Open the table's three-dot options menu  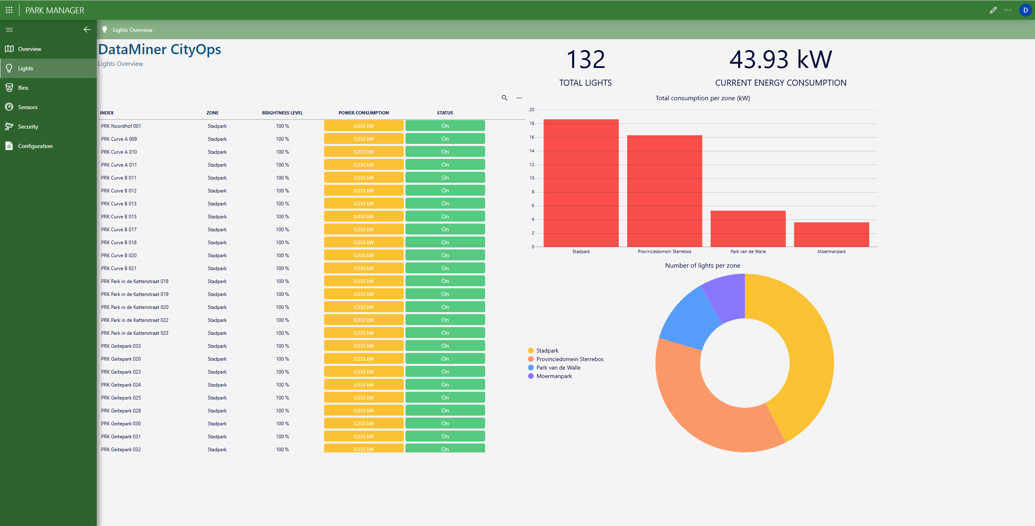pyautogui.click(x=519, y=98)
